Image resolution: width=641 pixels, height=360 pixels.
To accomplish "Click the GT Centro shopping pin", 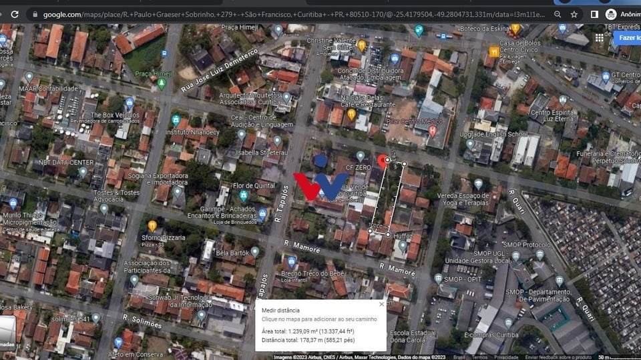I will coord(606,77).
